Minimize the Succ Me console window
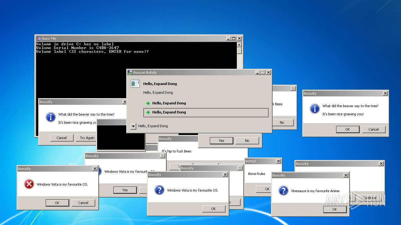This screenshot has width=401, height=225. [x=228, y=38]
